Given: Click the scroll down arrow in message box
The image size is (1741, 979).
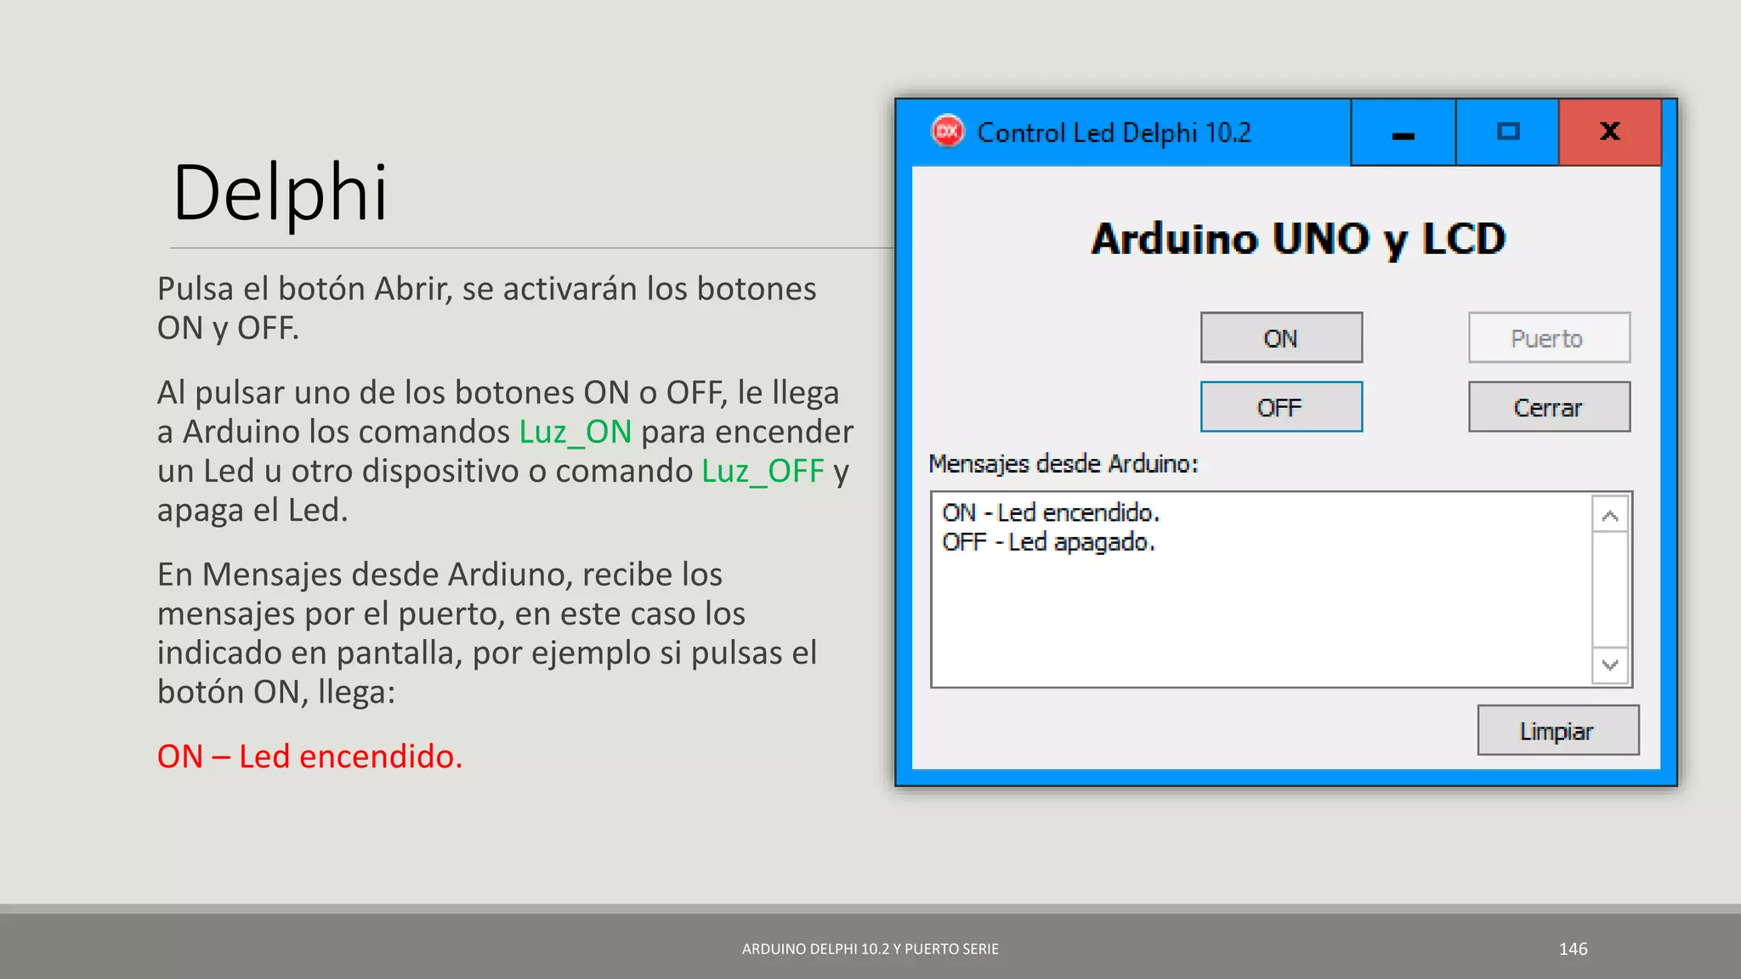Looking at the screenshot, I should (1609, 665).
